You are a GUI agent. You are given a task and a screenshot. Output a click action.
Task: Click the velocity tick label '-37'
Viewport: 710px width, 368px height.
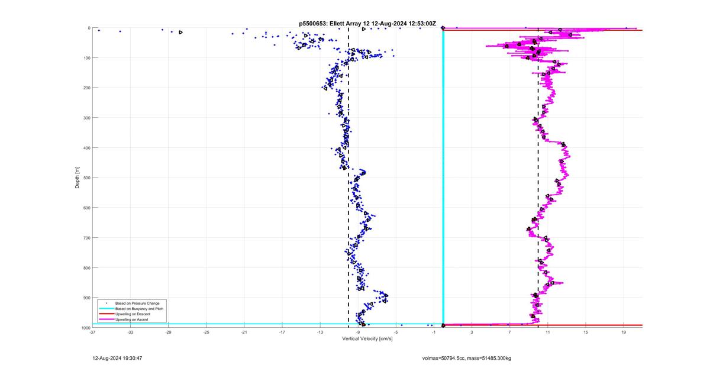[x=92, y=333]
